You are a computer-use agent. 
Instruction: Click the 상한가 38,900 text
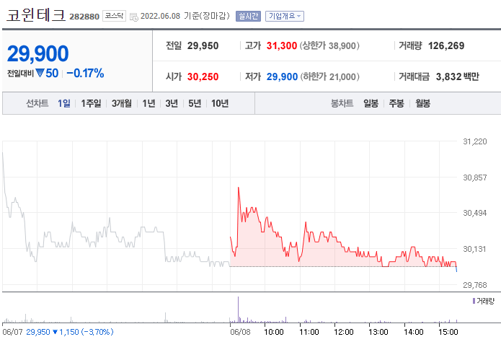(329, 45)
